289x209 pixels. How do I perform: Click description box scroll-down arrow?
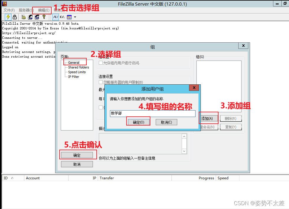[184, 151]
